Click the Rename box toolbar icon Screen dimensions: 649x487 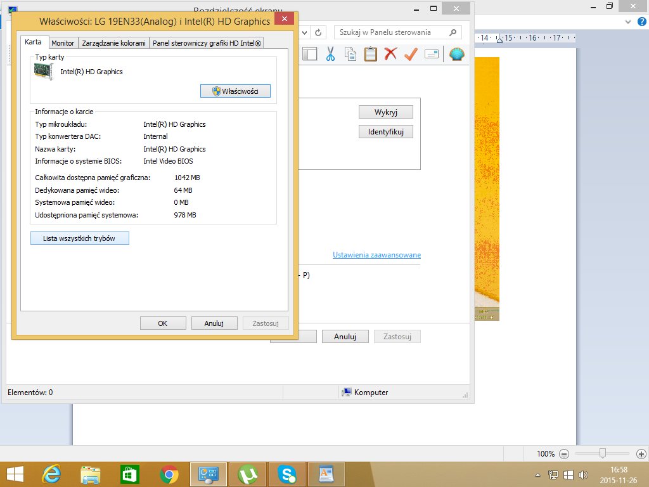click(x=431, y=54)
